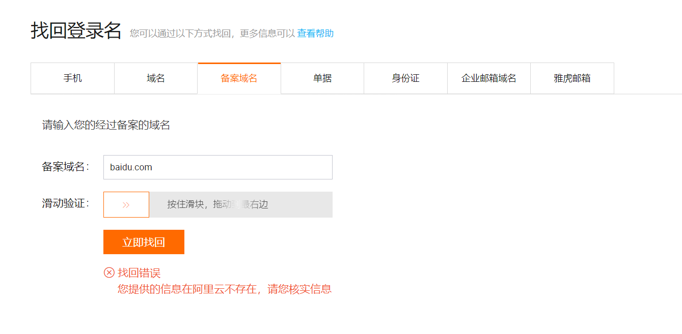This screenshot has width=682, height=334.
Task: Click the 找回错误 error title
Action: coord(139,273)
